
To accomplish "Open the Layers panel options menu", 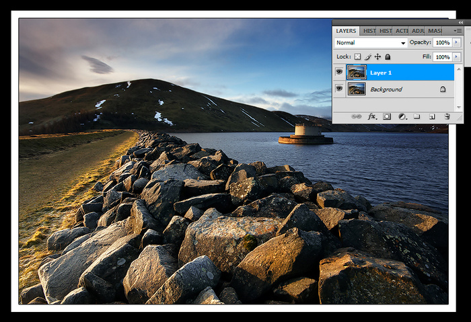I will coord(458,31).
